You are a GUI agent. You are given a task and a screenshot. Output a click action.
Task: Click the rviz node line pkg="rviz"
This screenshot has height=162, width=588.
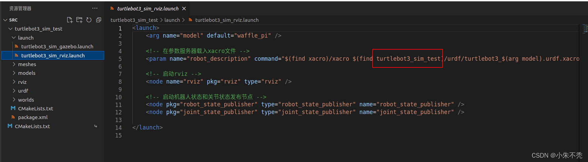point(223,82)
